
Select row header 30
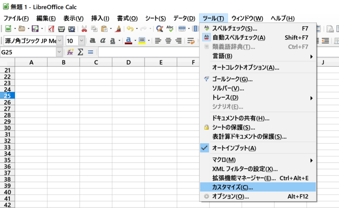[x=7, y=128]
